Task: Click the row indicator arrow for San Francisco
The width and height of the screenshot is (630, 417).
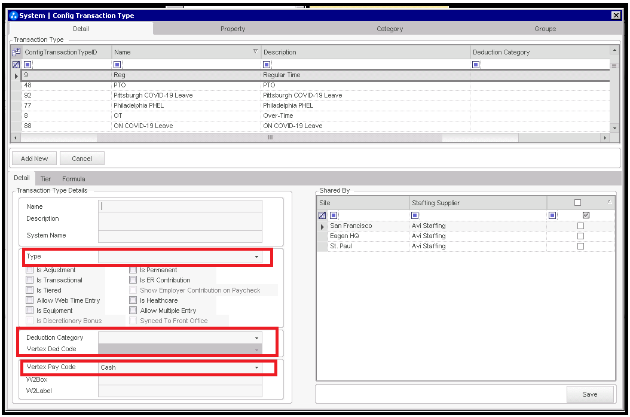Action: click(x=322, y=227)
